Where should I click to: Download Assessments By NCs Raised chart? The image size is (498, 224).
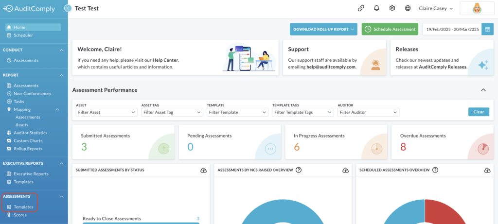click(x=346, y=170)
